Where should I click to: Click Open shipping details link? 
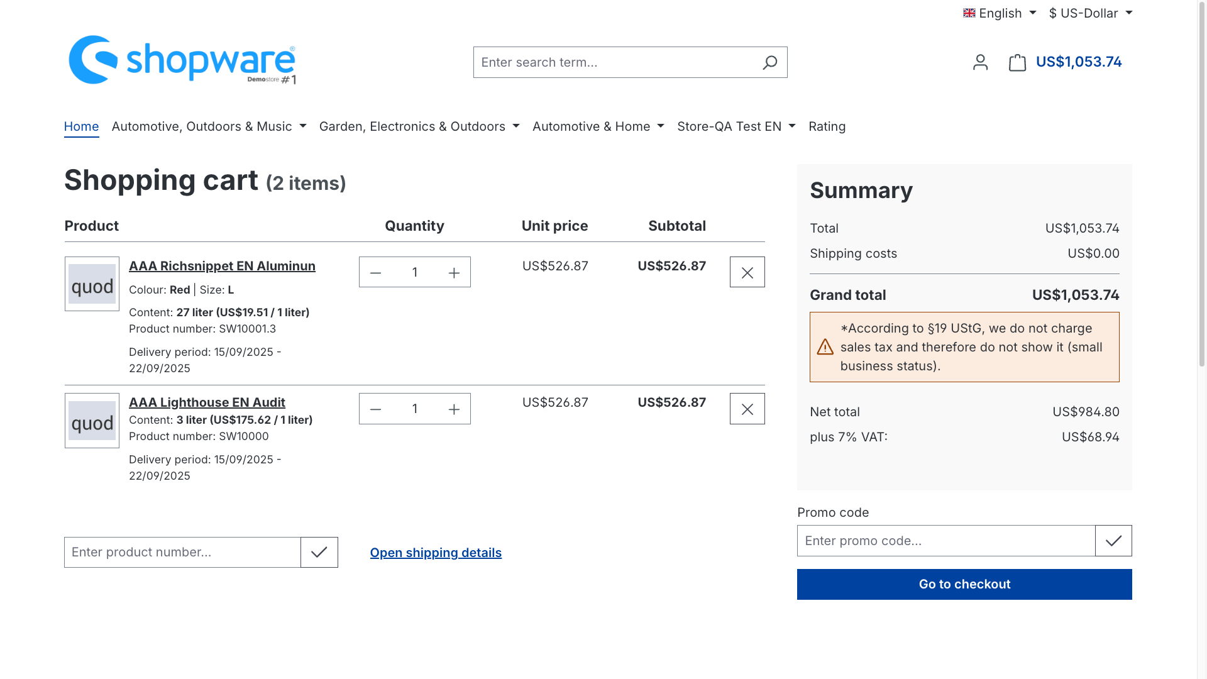436,553
